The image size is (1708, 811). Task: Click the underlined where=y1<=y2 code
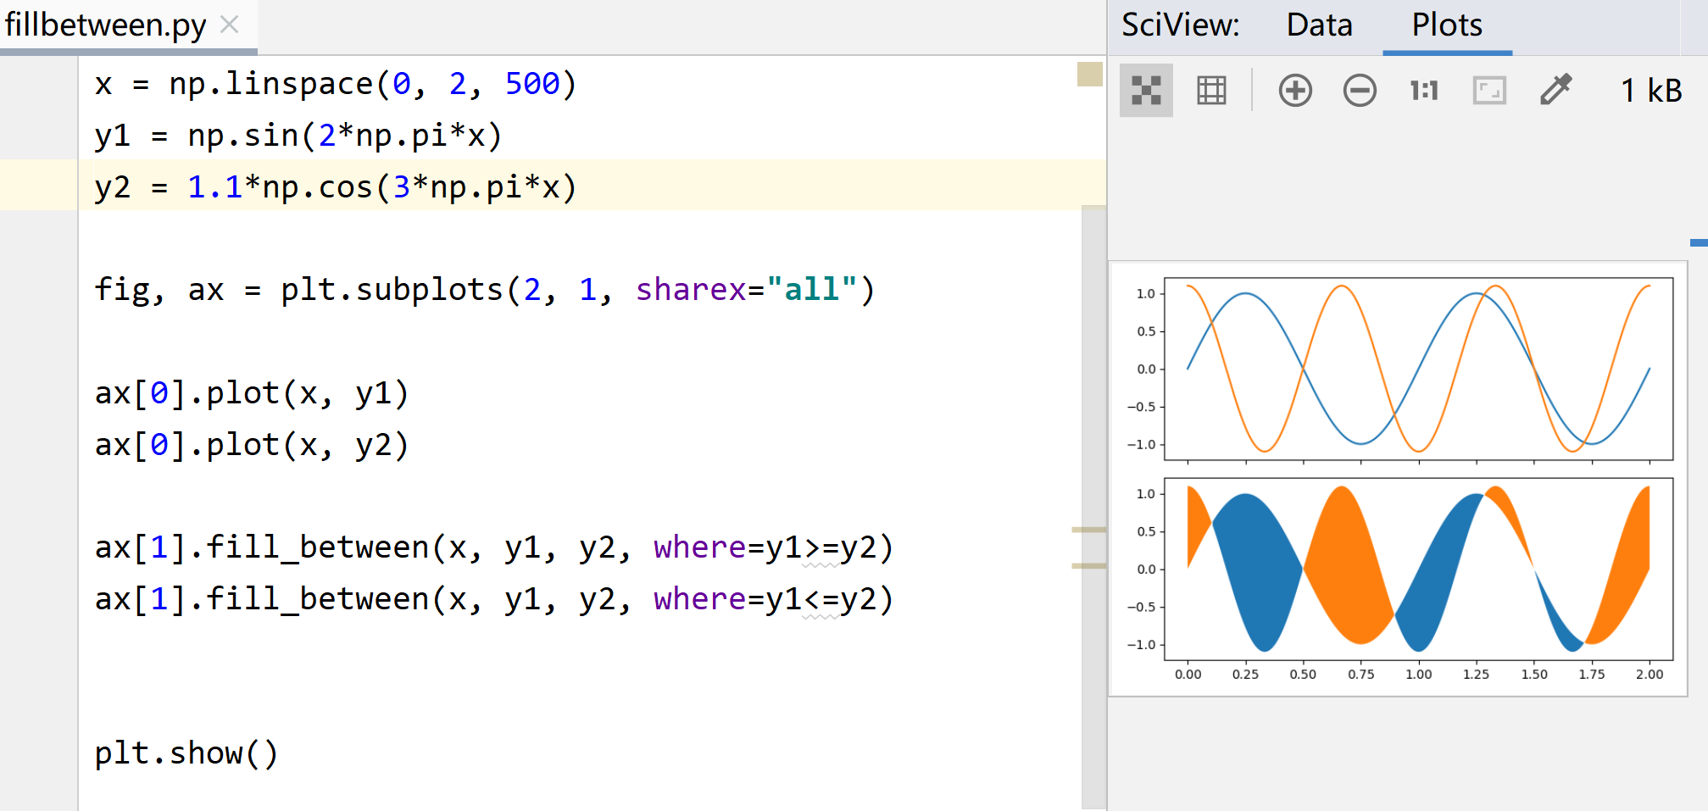point(773,599)
